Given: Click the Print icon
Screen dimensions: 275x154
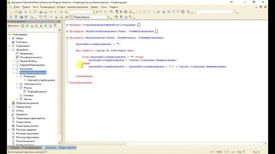Looking at the screenshot, I should [x=41, y=12].
